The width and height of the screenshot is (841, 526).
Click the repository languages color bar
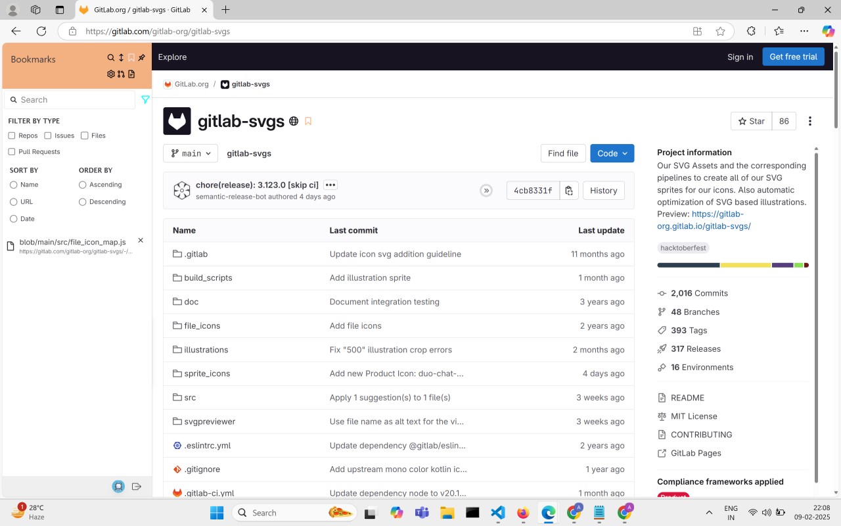(733, 265)
